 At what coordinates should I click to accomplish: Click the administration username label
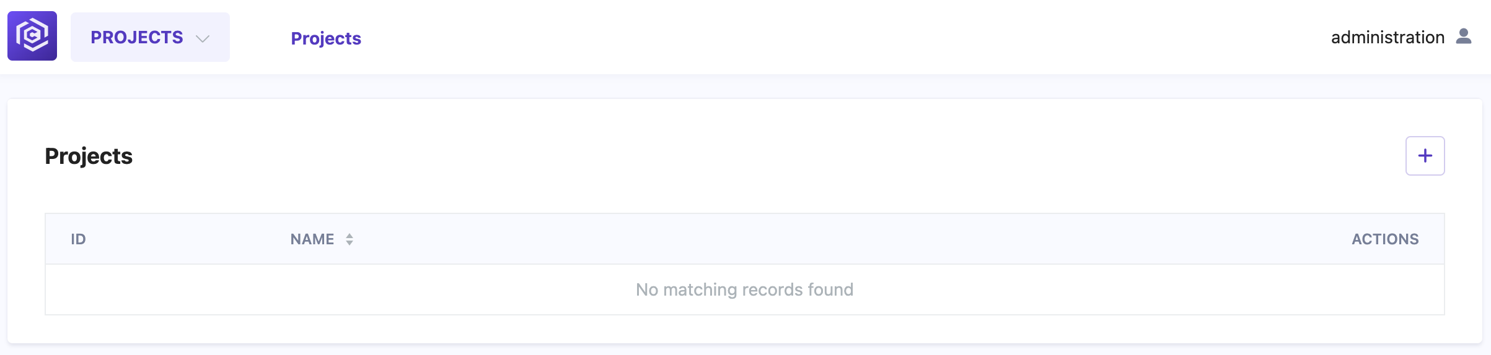1388,37
